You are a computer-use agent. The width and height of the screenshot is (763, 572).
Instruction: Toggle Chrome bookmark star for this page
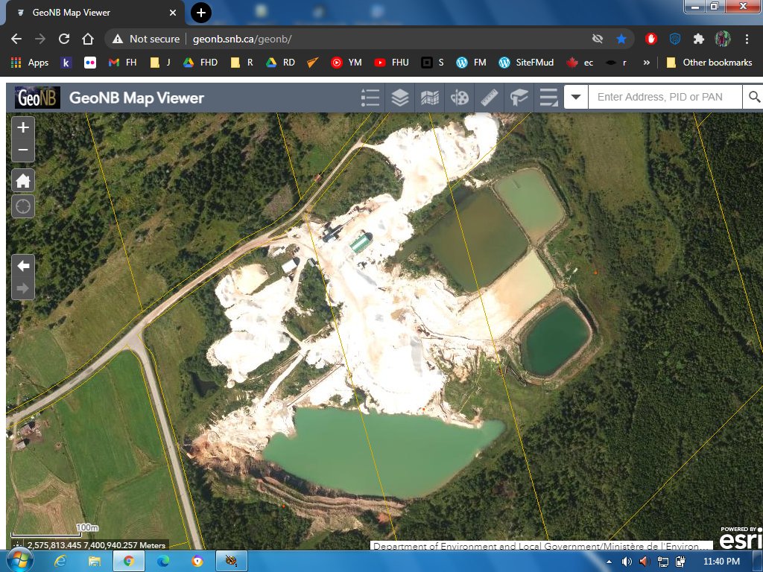click(x=621, y=39)
